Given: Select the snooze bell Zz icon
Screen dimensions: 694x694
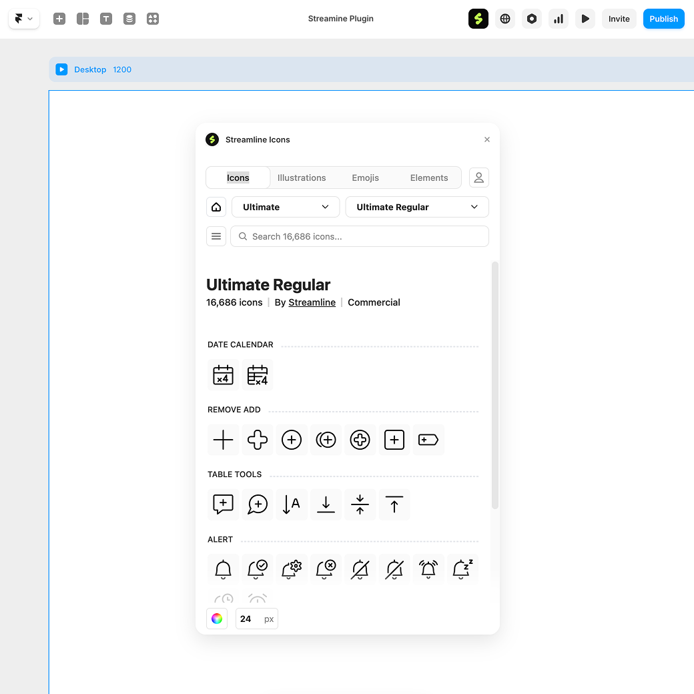Looking at the screenshot, I should click(462, 570).
